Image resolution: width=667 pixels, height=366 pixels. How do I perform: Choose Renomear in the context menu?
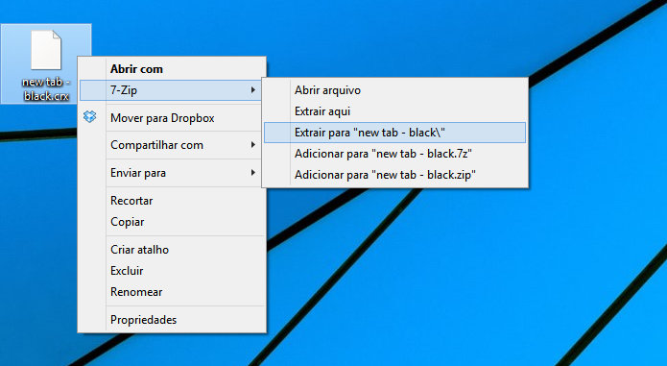tap(172, 292)
